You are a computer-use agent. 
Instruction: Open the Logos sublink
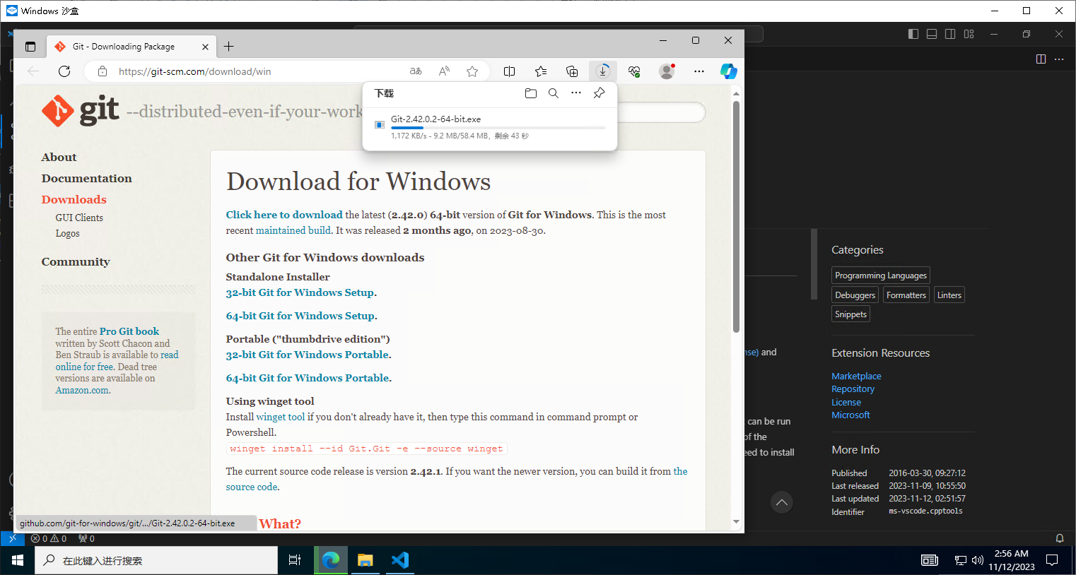tap(67, 234)
